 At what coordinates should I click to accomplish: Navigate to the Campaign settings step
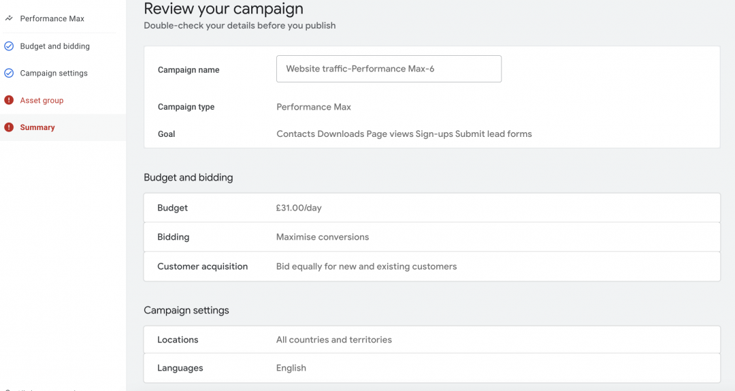tap(54, 73)
